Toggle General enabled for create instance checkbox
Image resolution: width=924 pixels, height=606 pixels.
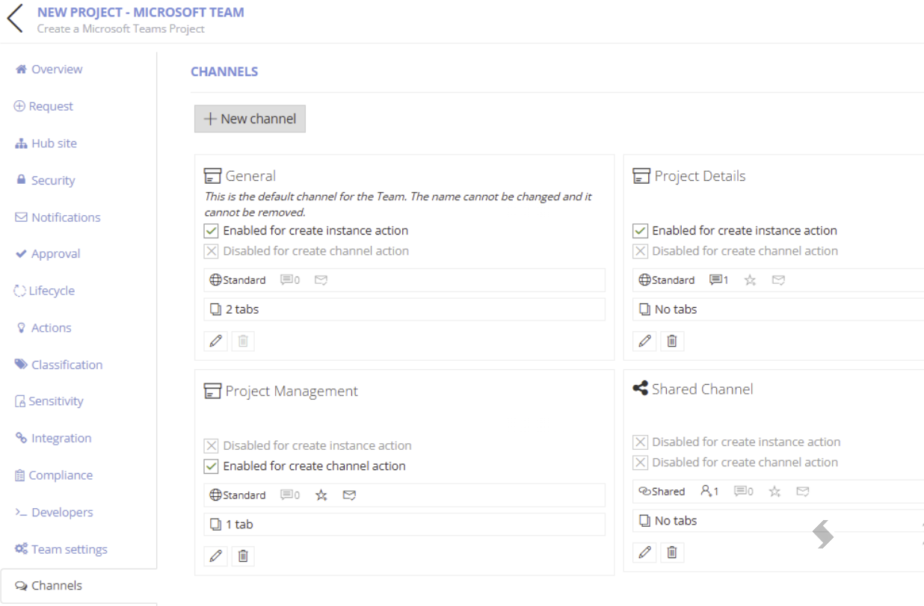tap(212, 231)
